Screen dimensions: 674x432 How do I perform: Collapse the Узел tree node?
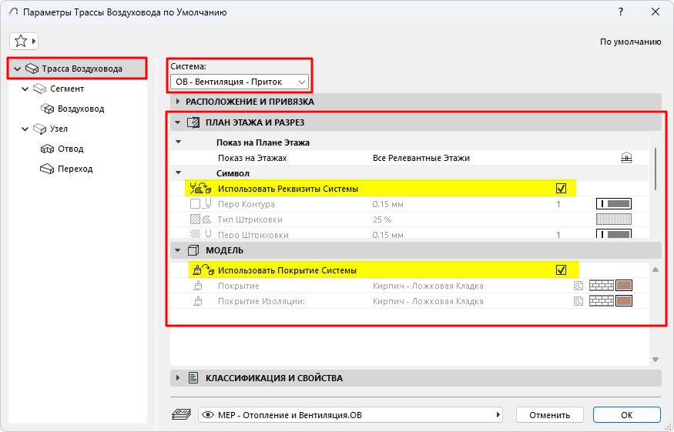25,129
